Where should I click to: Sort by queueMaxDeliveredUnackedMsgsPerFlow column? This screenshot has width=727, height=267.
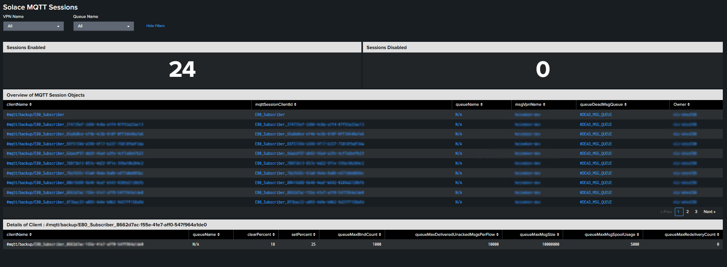(457, 235)
